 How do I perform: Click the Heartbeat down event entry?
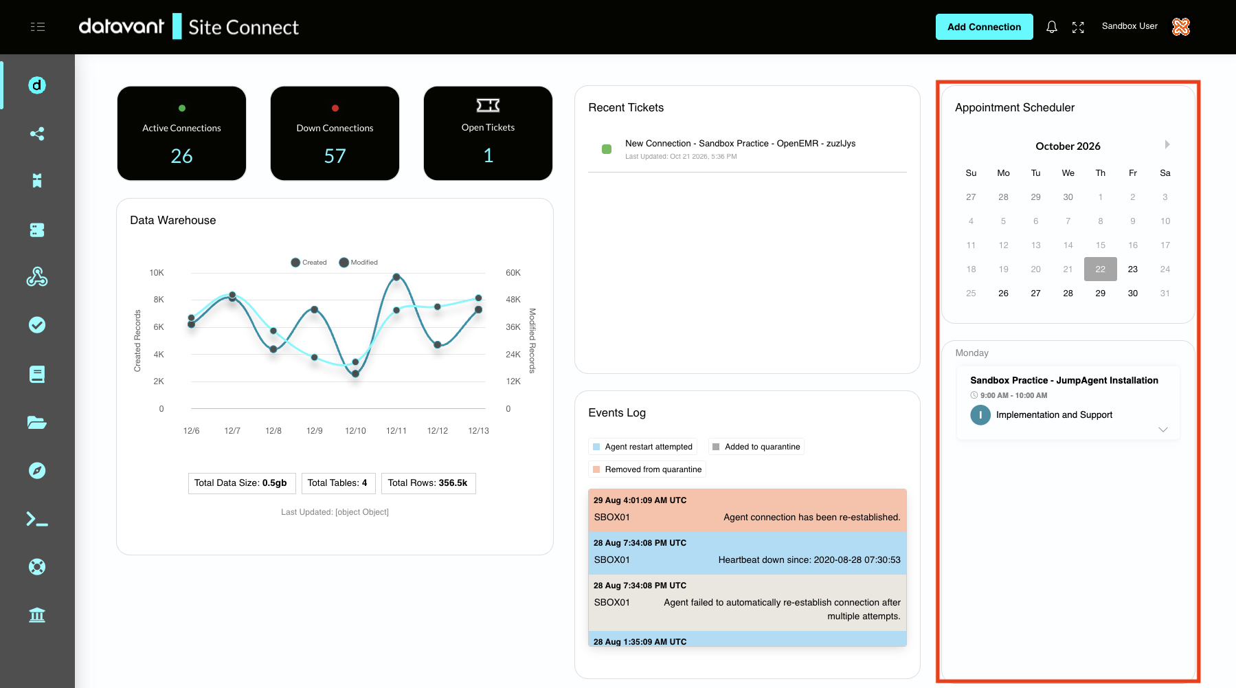pyautogui.click(x=748, y=553)
